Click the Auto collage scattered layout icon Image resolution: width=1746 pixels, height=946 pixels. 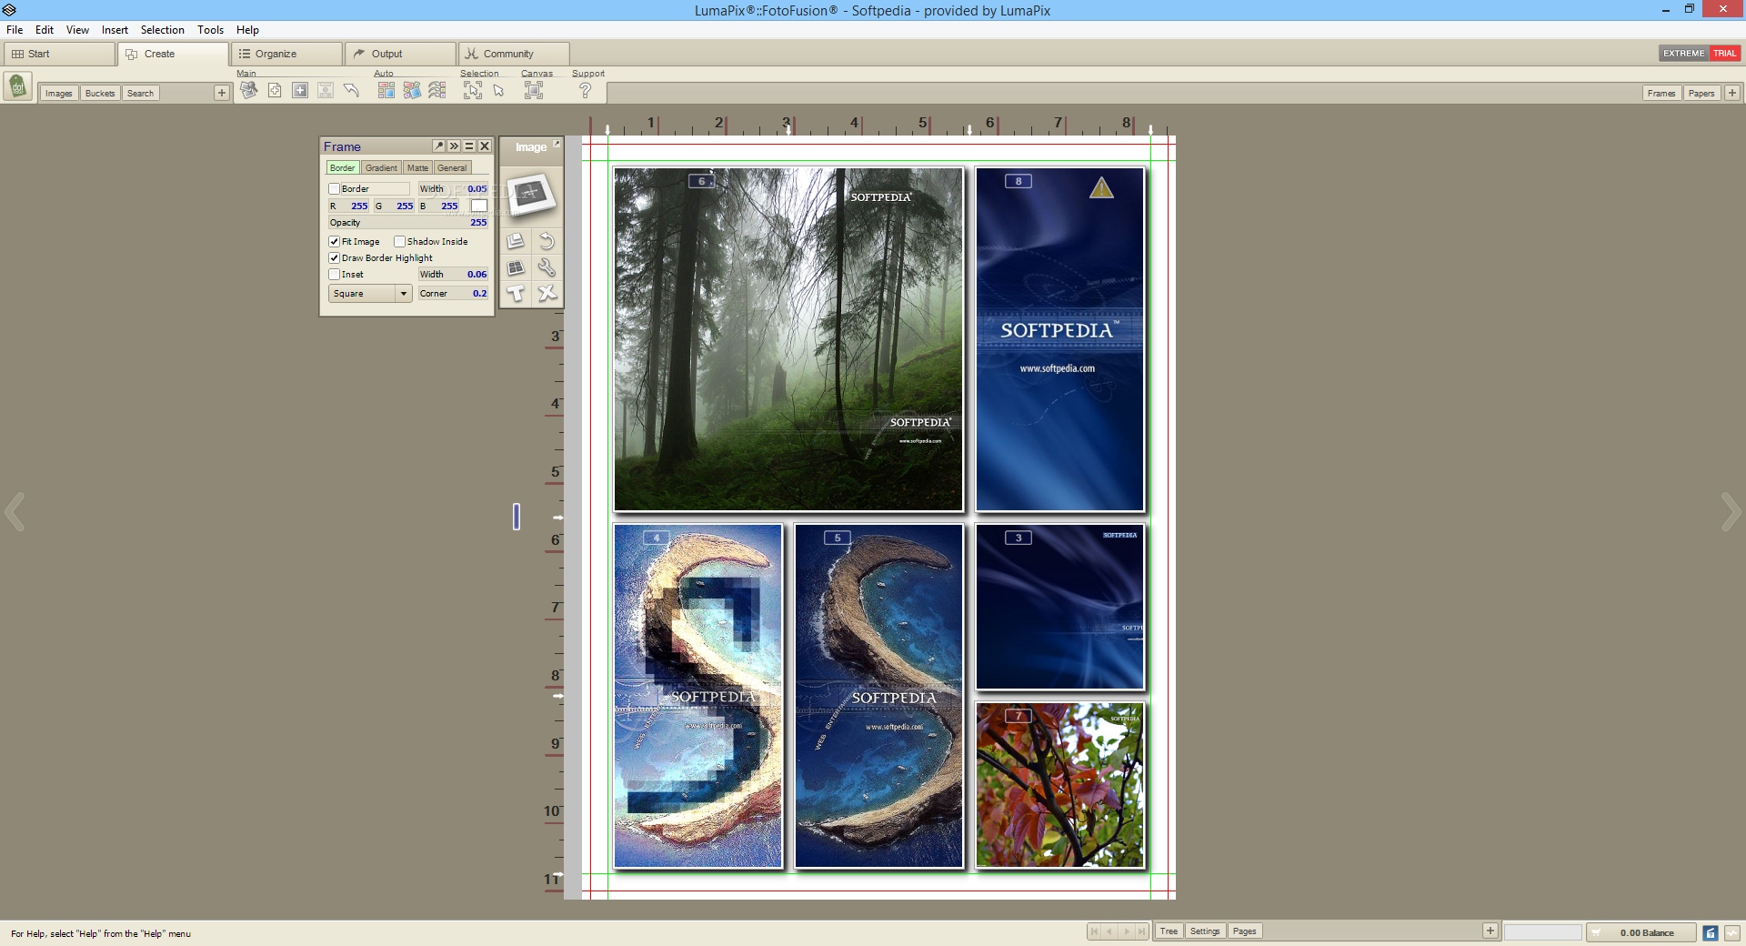coord(412,90)
